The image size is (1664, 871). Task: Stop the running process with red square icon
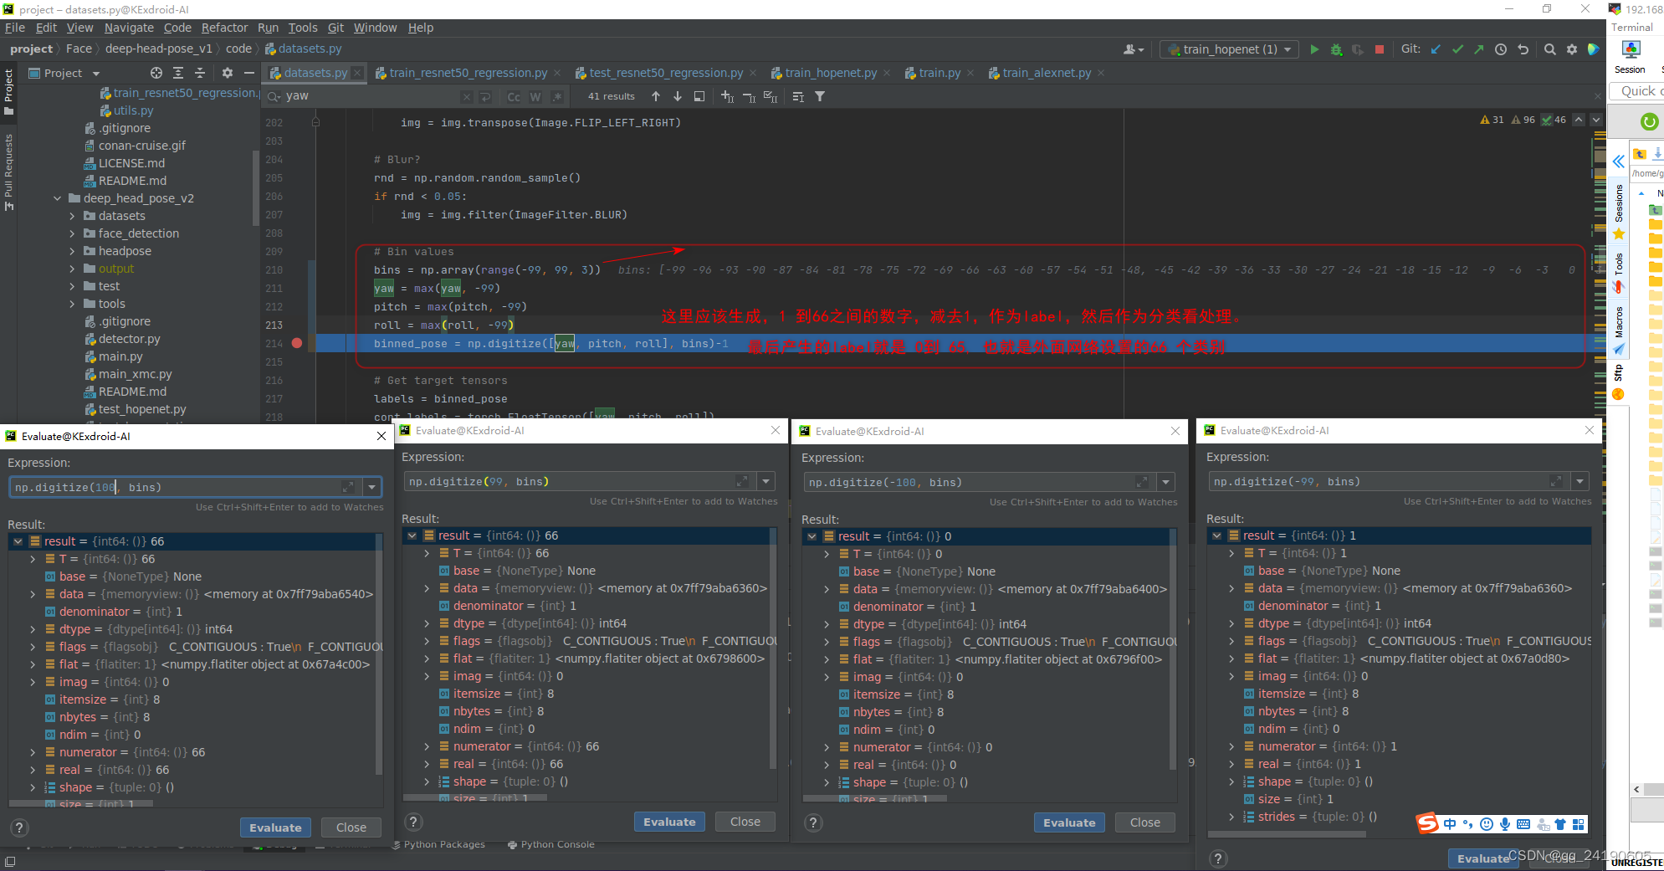1380,49
